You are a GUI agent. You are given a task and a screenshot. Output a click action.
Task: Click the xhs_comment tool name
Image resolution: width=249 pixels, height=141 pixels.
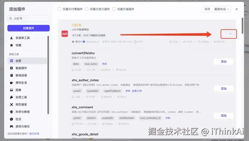(x=82, y=107)
